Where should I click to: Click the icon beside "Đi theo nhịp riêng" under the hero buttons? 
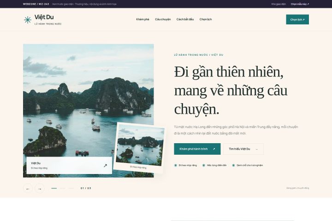click(176, 165)
